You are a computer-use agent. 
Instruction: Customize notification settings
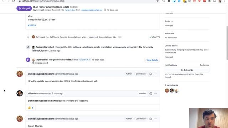[x=204, y=65]
